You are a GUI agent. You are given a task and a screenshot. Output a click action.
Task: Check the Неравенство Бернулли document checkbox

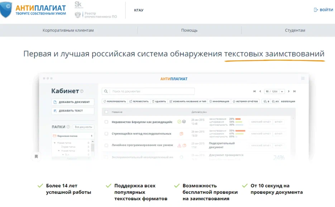pos(106,122)
